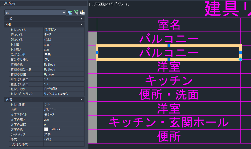Image resolution: width=251 pixels, height=149 pixels.
Task: Collapse the 内容 section
Action: [x=81, y=100]
